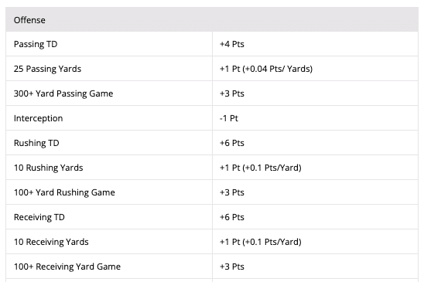Select the 10 Receiving Yards label
The width and height of the screenshot is (424, 282).
coord(51,242)
